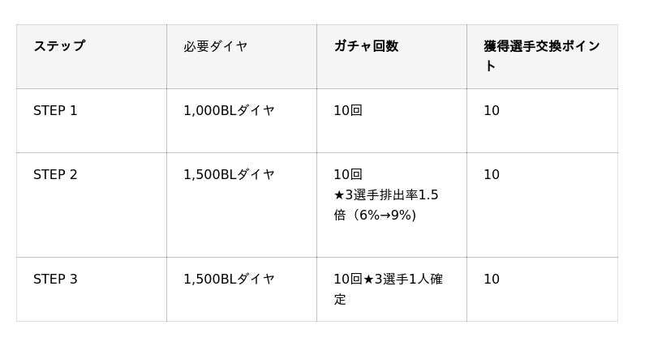Viewport: 649px width, 346px height.
Task: Click the star symbol in STEP 2 row
Action: pyautogui.click(x=339, y=195)
